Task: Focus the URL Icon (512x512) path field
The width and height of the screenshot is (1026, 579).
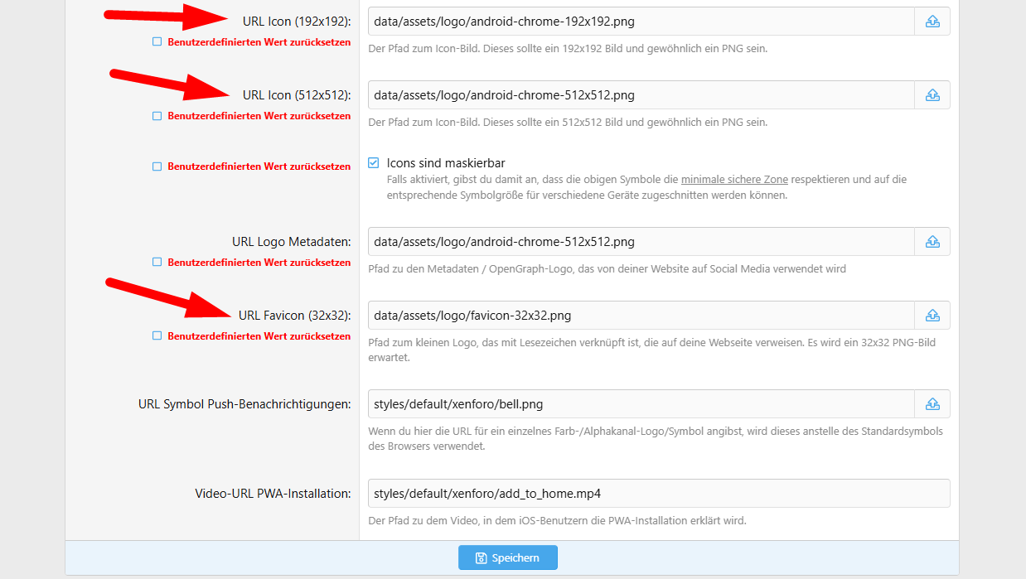Action: 641,95
